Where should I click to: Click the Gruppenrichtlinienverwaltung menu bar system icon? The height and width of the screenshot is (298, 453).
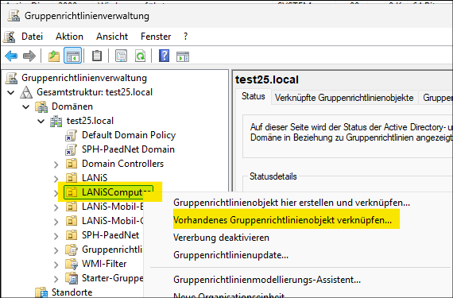click(10, 37)
